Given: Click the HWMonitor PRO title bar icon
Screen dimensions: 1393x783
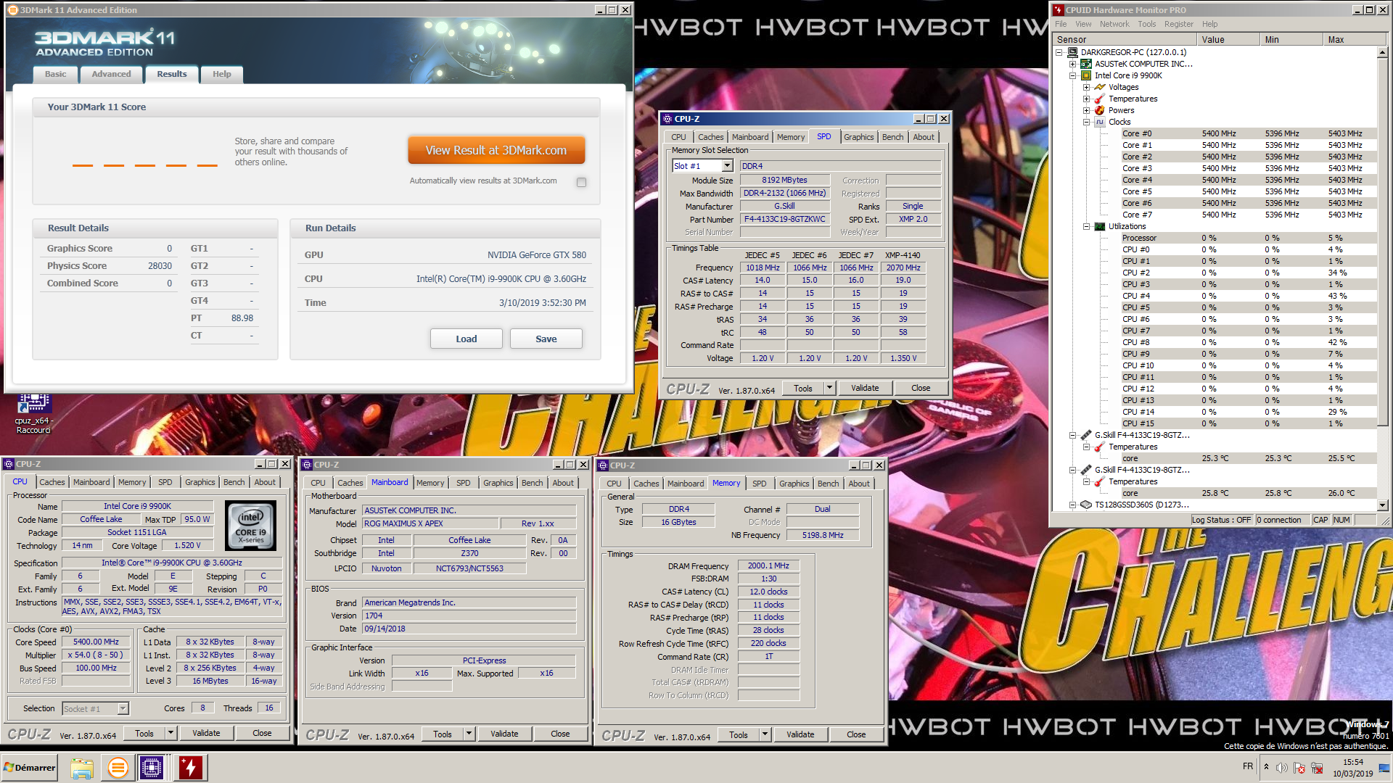Looking at the screenshot, I should pos(1059,10).
